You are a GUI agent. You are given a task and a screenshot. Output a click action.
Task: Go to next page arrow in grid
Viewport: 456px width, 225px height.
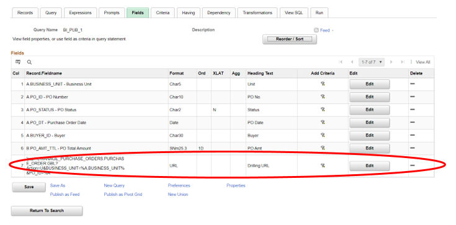click(x=391, y=62)
